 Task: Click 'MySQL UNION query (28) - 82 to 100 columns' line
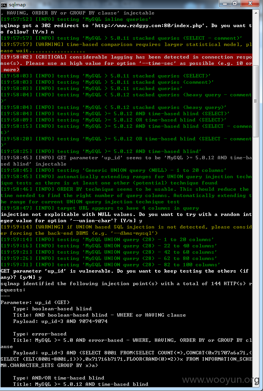pyautogui.click(x=110, y=265)
